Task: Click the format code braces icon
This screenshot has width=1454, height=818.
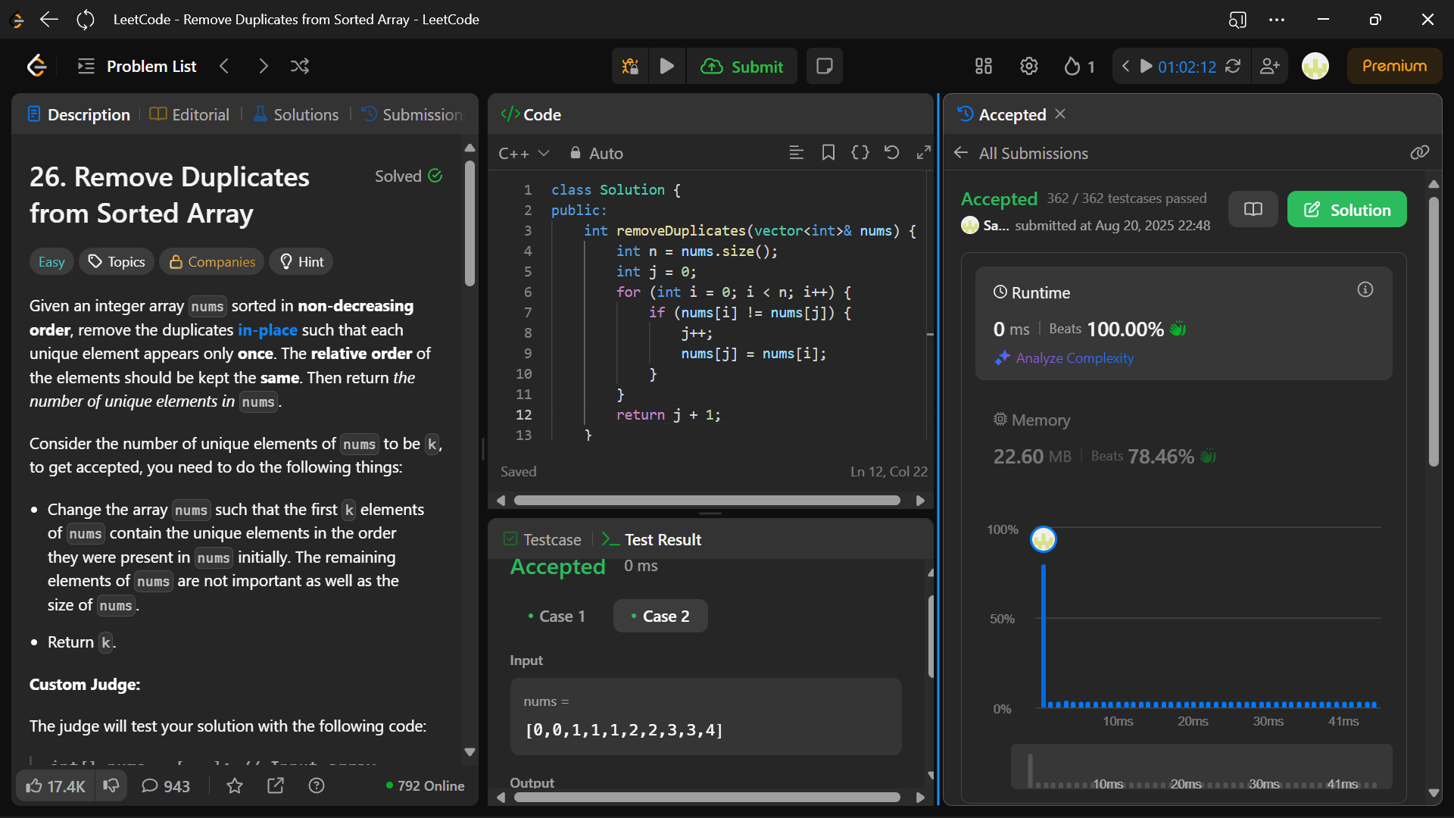Action: click(860, 153)
